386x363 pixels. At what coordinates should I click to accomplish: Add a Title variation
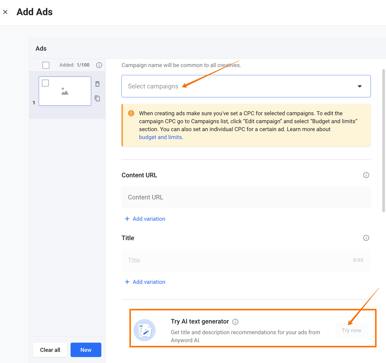coord(145,282)
